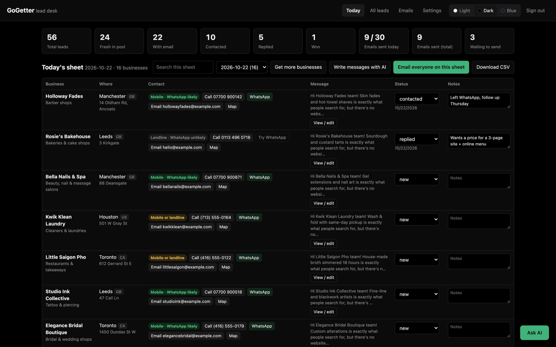Click Call (416) 555-0122
Screen dimensions: 556x347
211,258
